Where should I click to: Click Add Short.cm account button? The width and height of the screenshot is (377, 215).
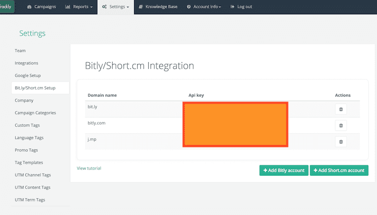339,171
